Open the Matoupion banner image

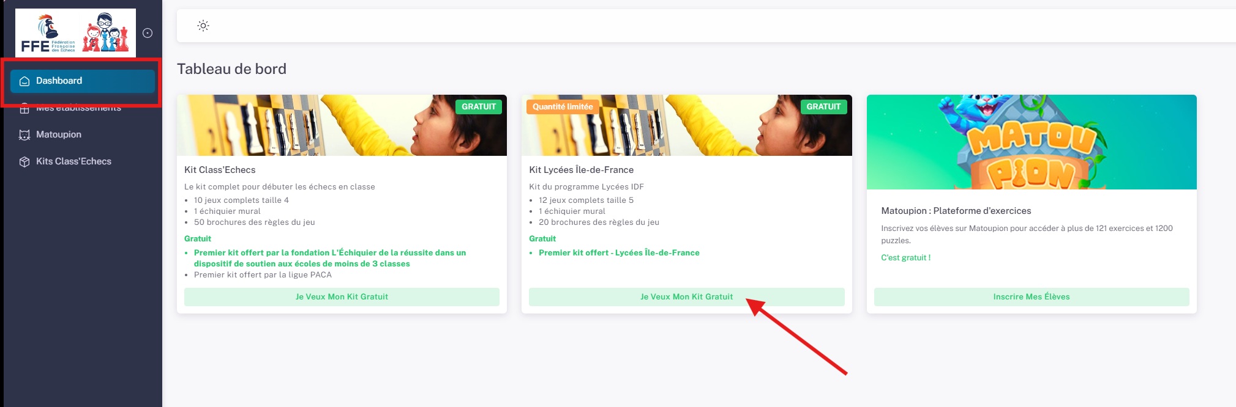pyautogui.click(x=1032, y=142)
